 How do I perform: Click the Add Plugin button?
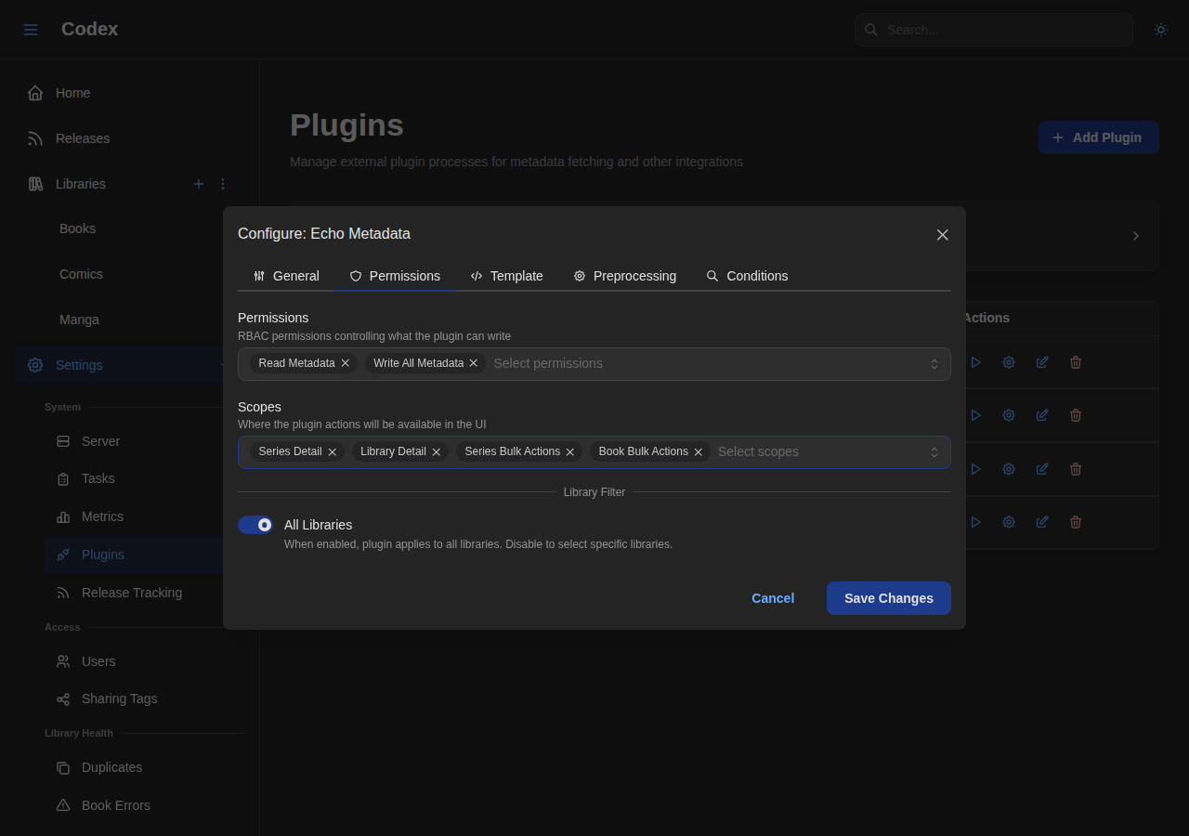1099,137
